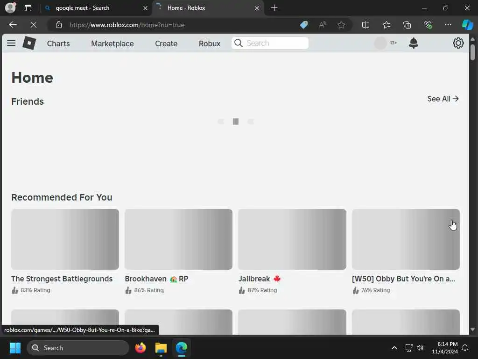Close the google meet search tab
The image size is (478, 359).
click(146, 8)
